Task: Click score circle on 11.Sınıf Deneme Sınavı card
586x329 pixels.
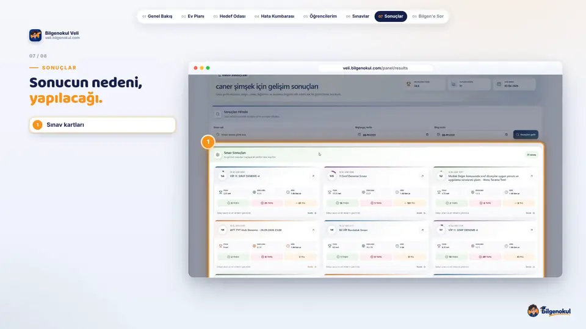Action: tap(332, 175)
